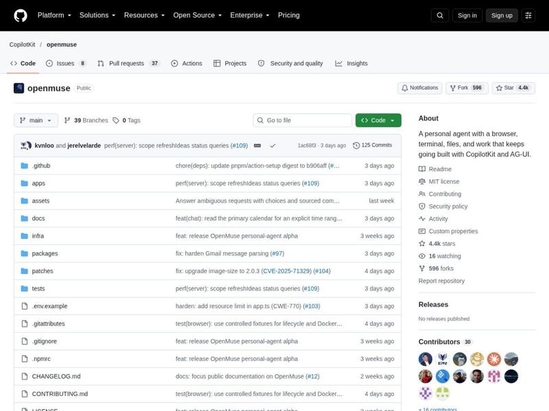Expand the Solutions menu
The width and height of the screenshot is (549, 411).
click(x=97, y=15)
